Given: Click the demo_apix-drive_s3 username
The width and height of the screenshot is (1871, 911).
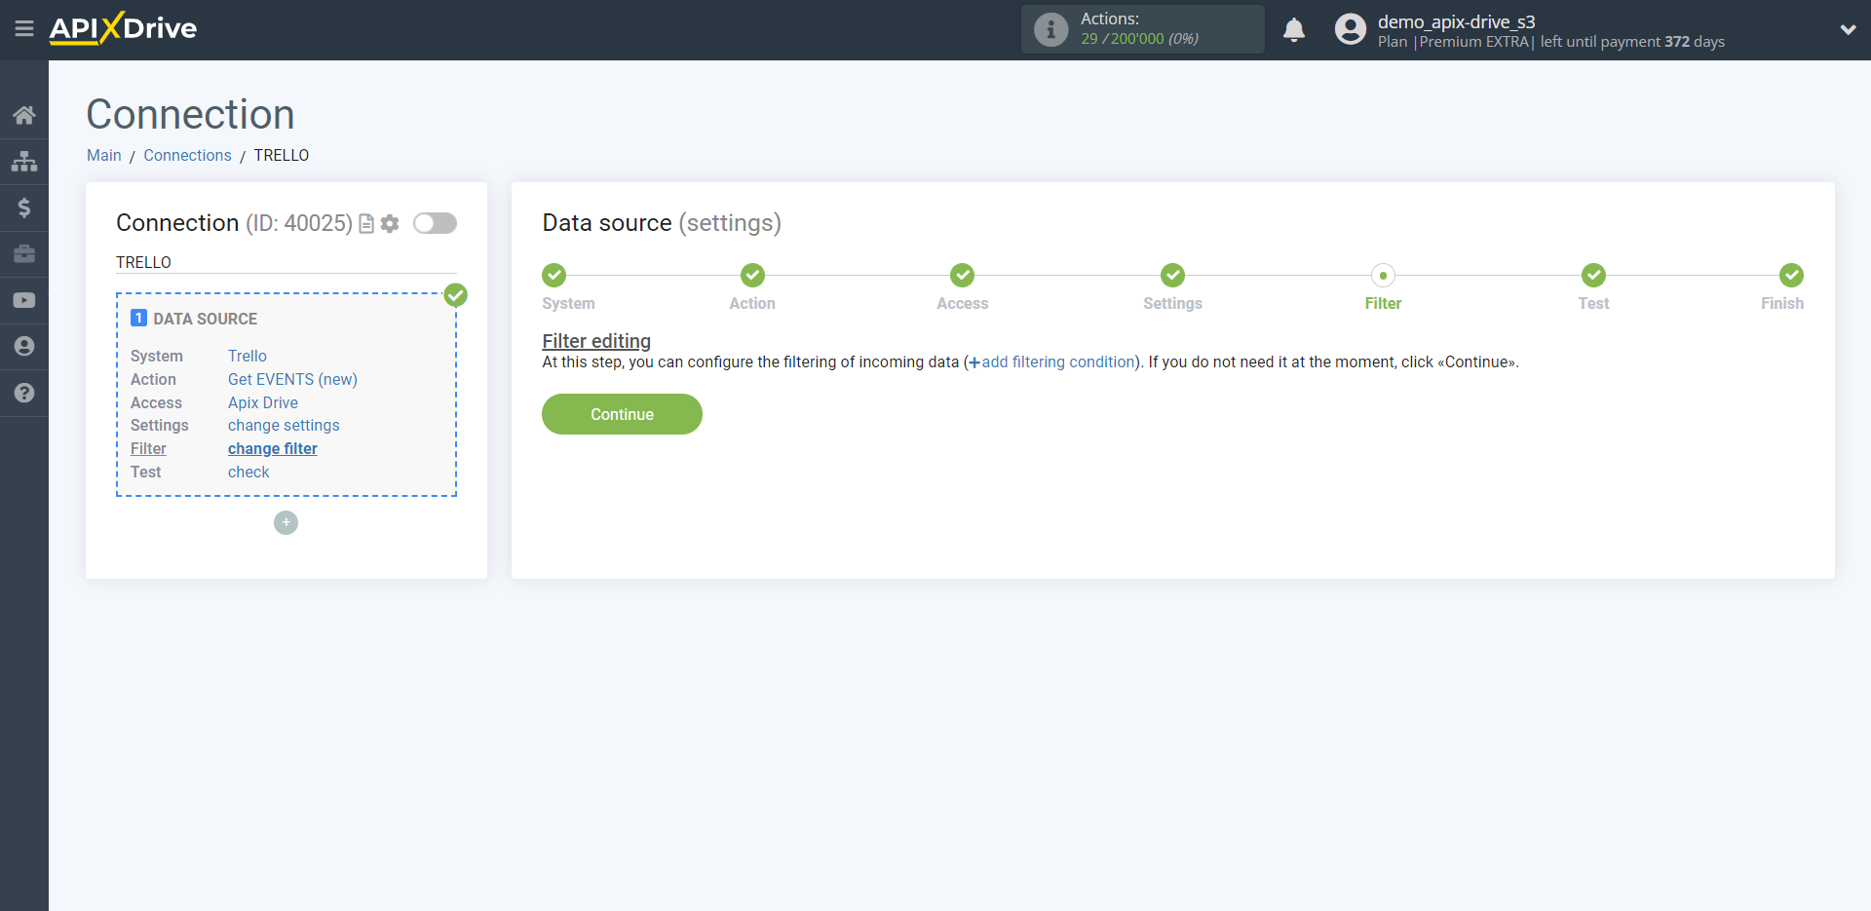Looking at the screenshot, I should 1456,21.
